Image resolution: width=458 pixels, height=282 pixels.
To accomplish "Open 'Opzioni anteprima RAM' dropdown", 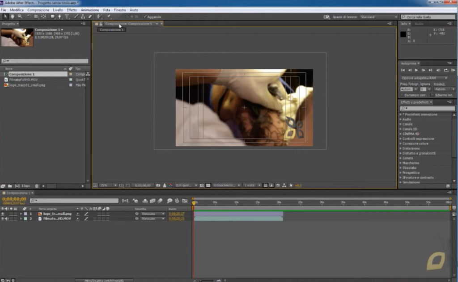I will click(424, 78).
